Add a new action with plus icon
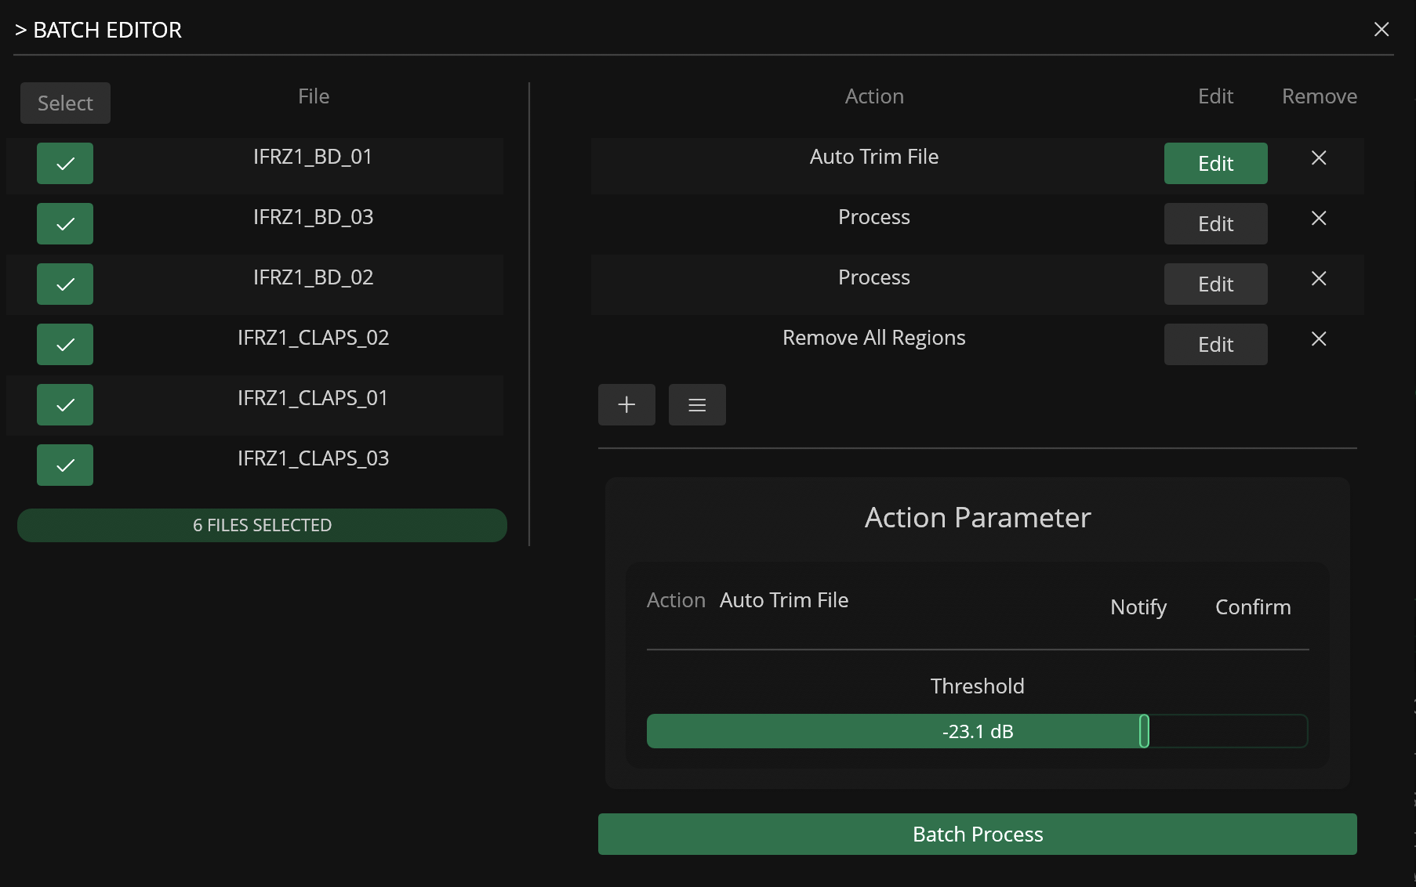 (x=626, y=404)
